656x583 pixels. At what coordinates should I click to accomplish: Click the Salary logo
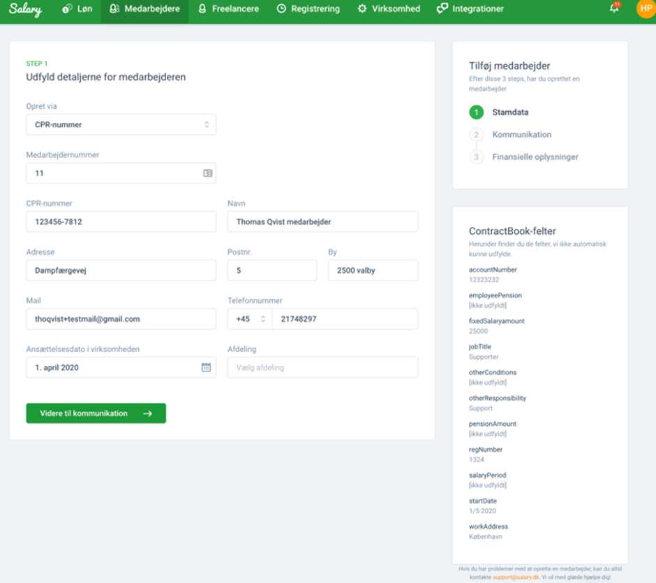click(25, 9)
